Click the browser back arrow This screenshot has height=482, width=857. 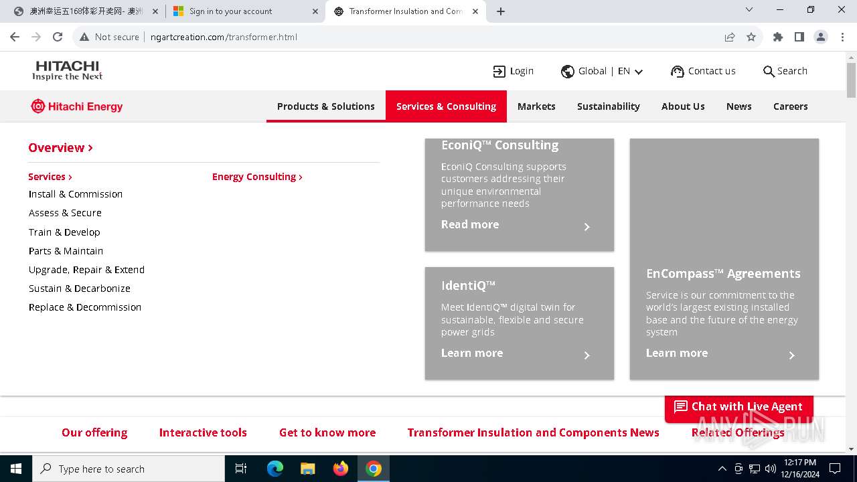tap(15, 37)
